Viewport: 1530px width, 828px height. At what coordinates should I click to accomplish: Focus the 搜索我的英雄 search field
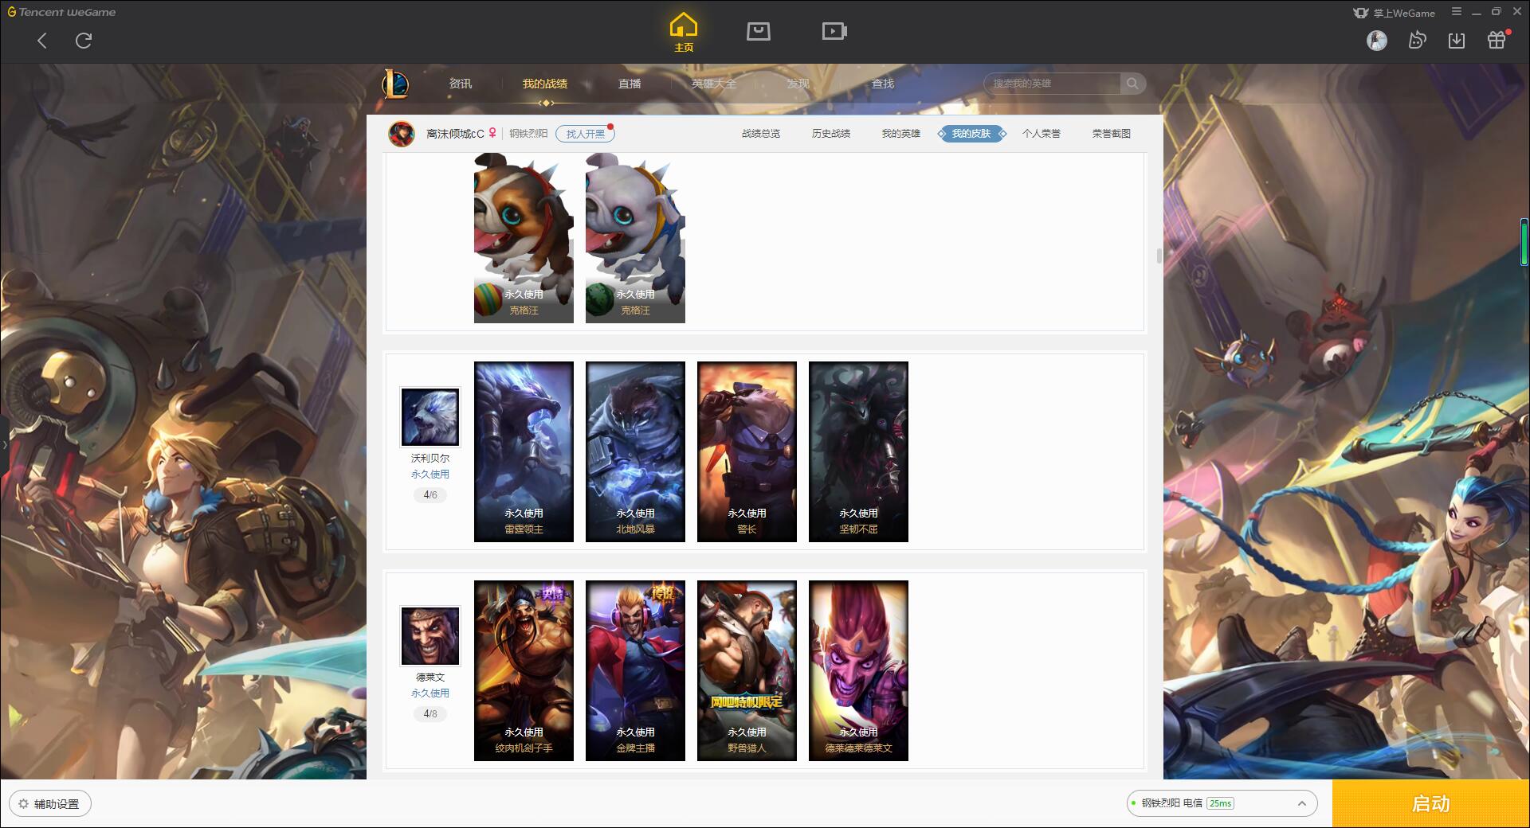tap(1052, 84)
